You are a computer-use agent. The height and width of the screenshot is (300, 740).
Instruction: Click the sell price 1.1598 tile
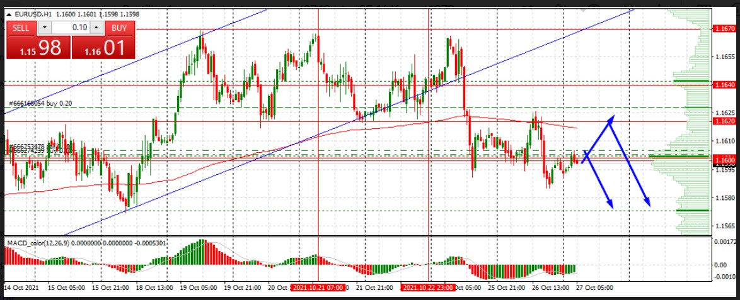pyautogui.click(x=38, y=48)
